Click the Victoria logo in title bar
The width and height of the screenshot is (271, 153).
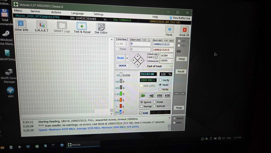point(16,4)
